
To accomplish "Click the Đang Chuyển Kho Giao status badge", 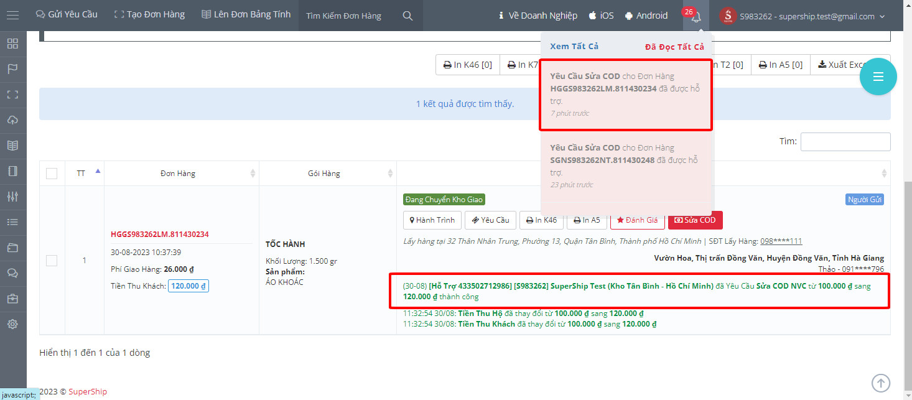I will tap(444, 200).
